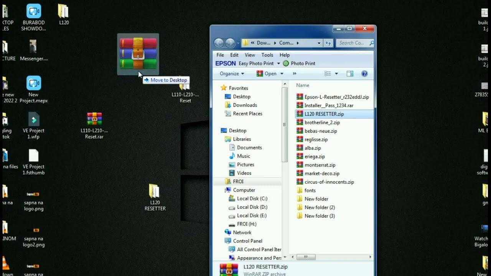Select circus-of-innocents.zip file name
The height and width of the screenshot is (276, 491).
coord(329,182)
